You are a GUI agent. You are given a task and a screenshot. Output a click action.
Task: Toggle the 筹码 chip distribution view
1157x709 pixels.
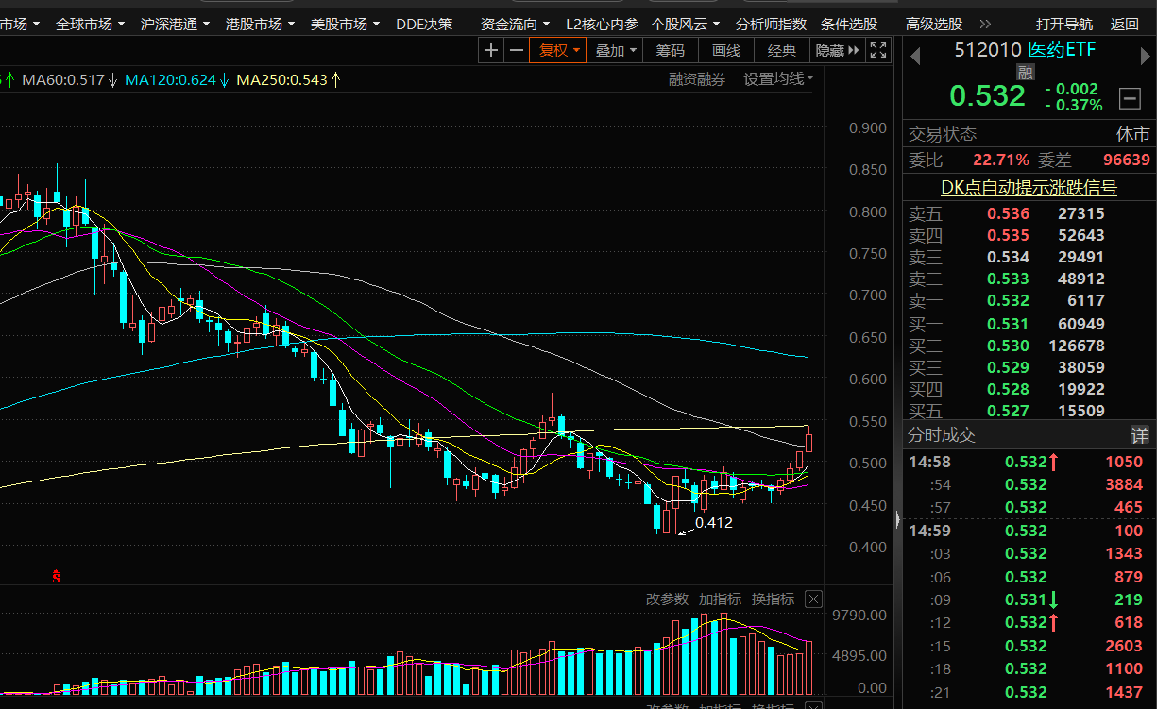[671, 51]
